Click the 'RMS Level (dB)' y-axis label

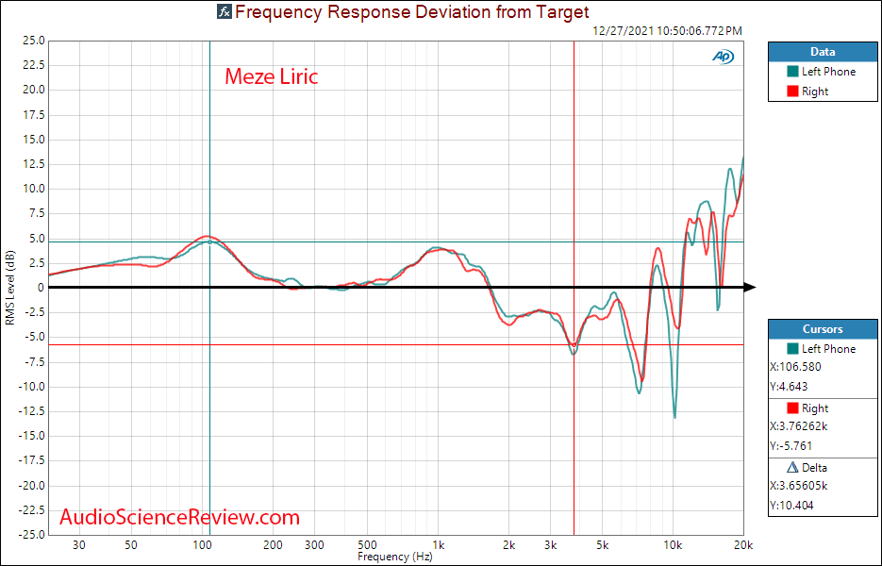click(10, 288)
